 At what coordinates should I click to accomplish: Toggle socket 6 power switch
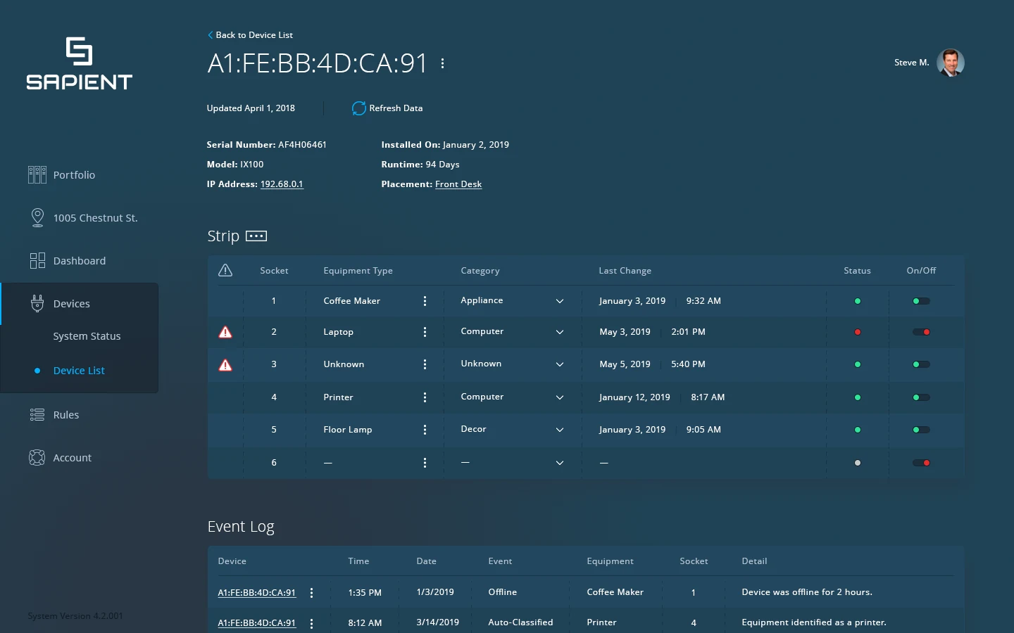(x=921, y=463)
